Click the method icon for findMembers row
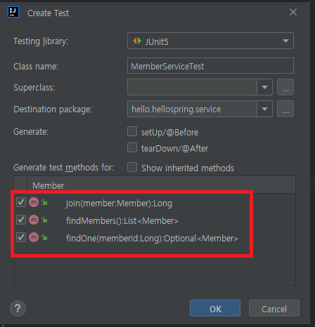Image resolution: width=315 pixels, height=327 pixels. tap(34, 220)
